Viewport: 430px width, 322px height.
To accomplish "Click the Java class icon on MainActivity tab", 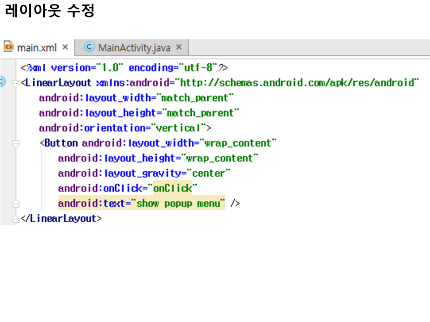I will (x=90, y=47).
